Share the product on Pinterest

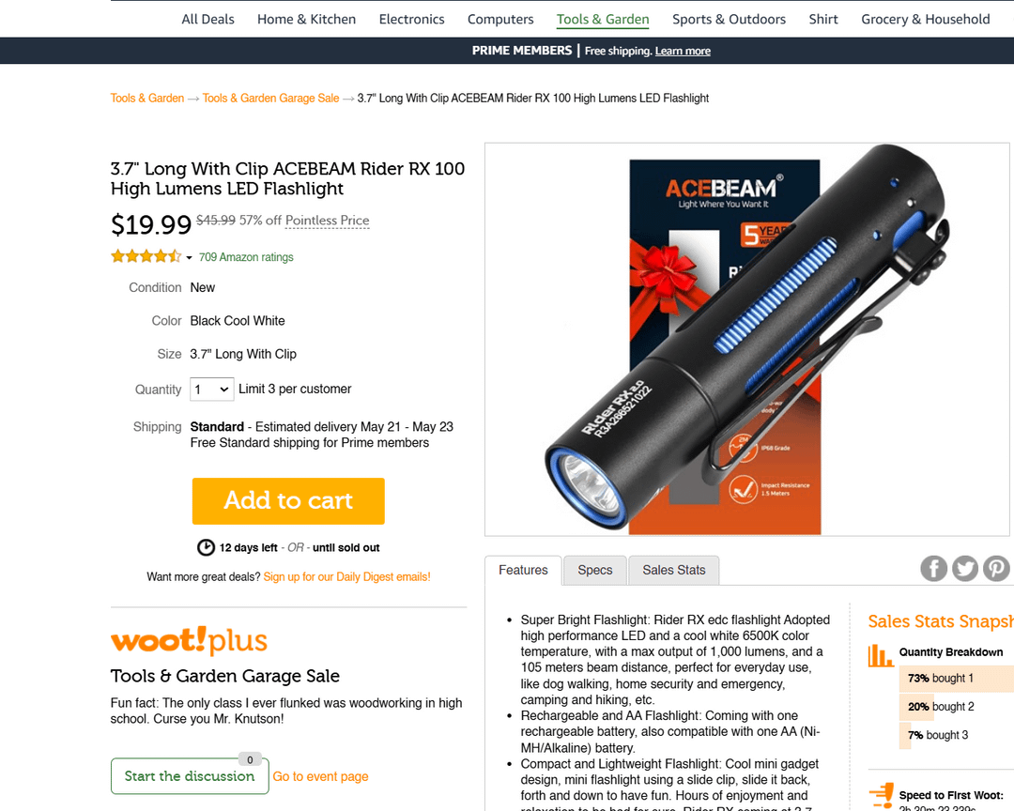click(x=996, y=569)
